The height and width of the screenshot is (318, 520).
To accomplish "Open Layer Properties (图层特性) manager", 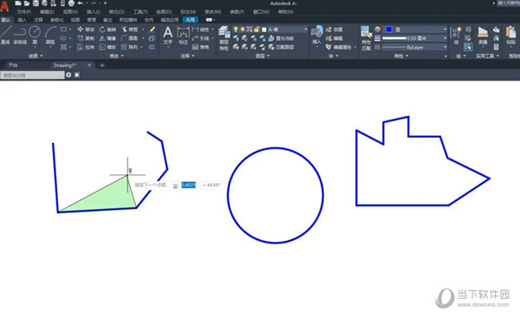I will [x=224, y=38].
